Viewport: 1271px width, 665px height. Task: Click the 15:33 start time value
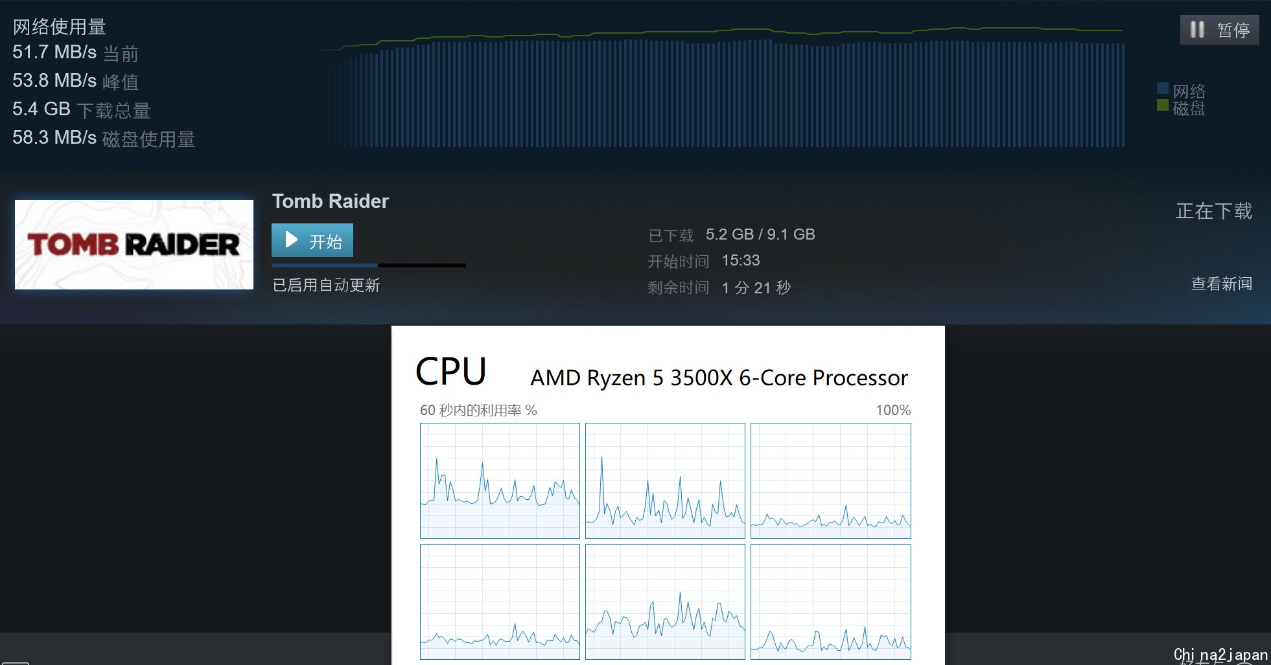click(x=741, y=260)
